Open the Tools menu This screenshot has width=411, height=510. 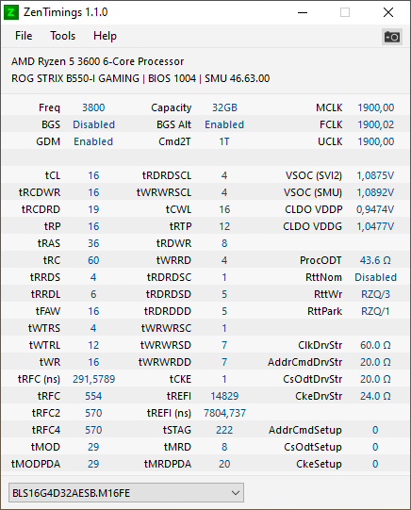point(63,36)
